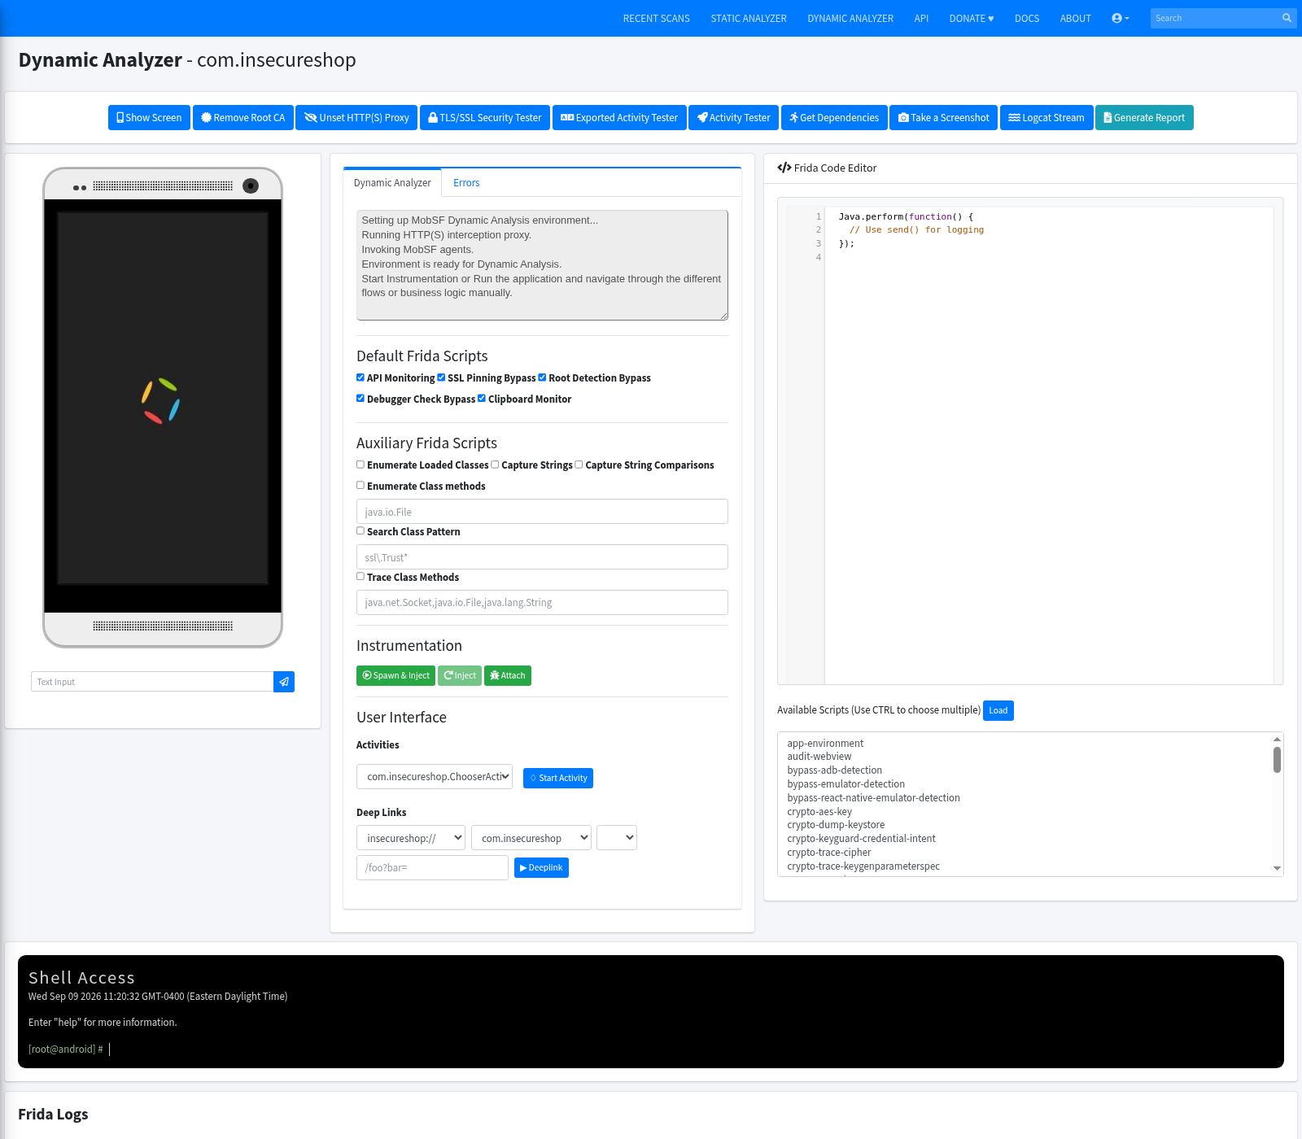
Task: Take a Screenshot of the device
Action: (944, 118)
